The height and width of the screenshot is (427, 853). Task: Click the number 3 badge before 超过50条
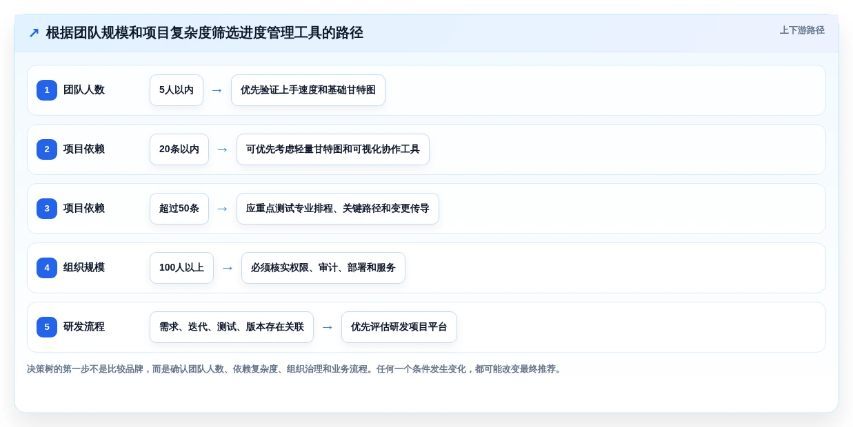click(47, 209)
